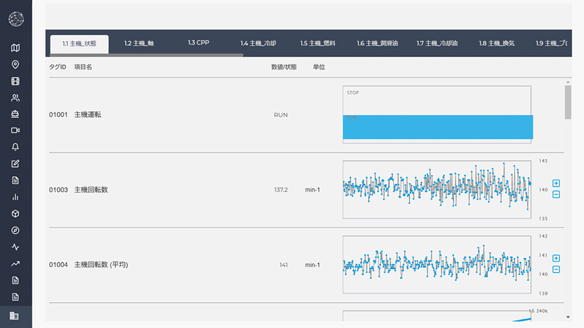This screenshot has width=584, height=328.
Task: Select the 1.1 主機_状態 tab
Action: click(79, 44)
